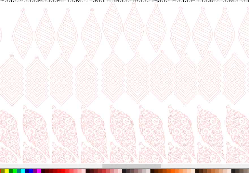Screen dimensions: 249x173
Task: Pick the purple color swatch
Action: point(35,171)
